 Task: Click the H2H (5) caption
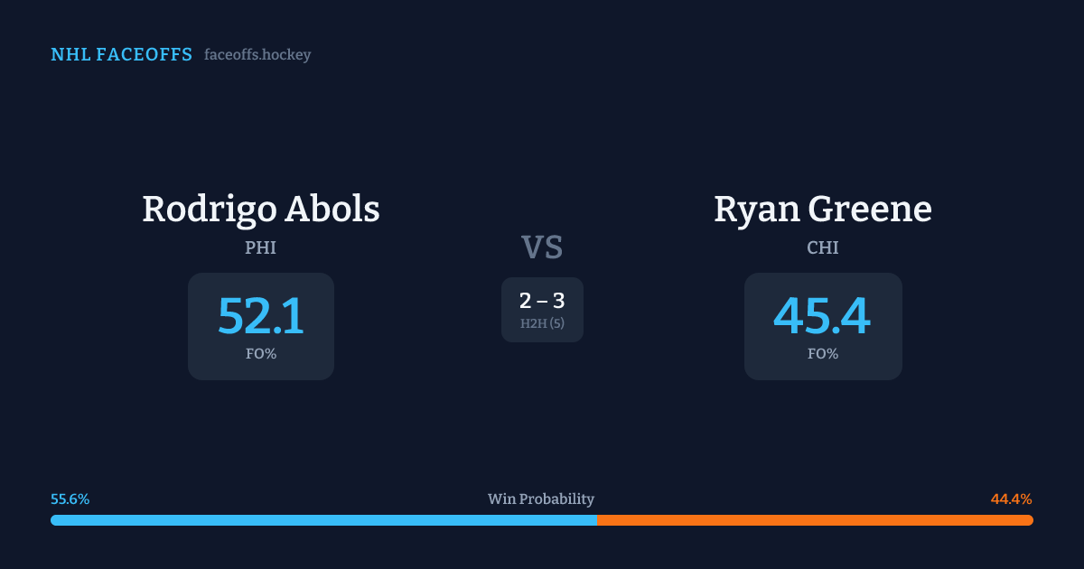point(542,323)
